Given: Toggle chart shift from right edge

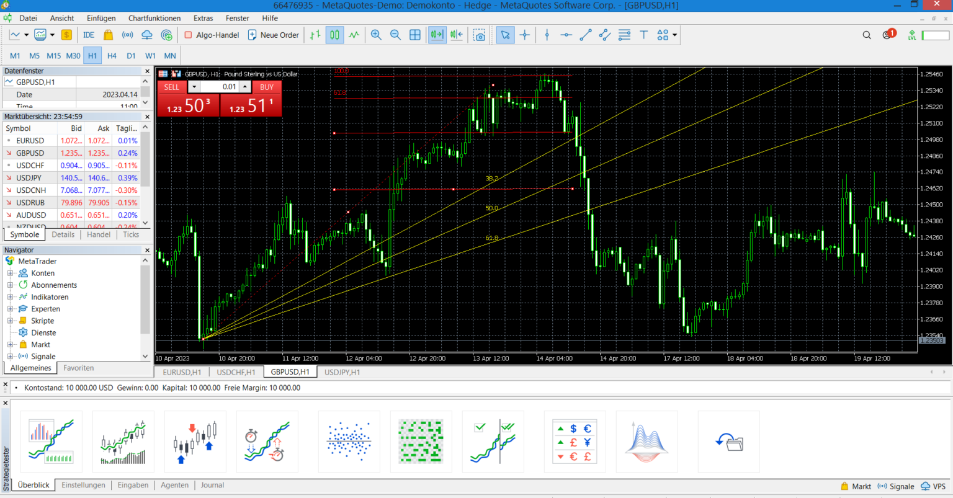Looking at the screenshot, I should [457, 35].
